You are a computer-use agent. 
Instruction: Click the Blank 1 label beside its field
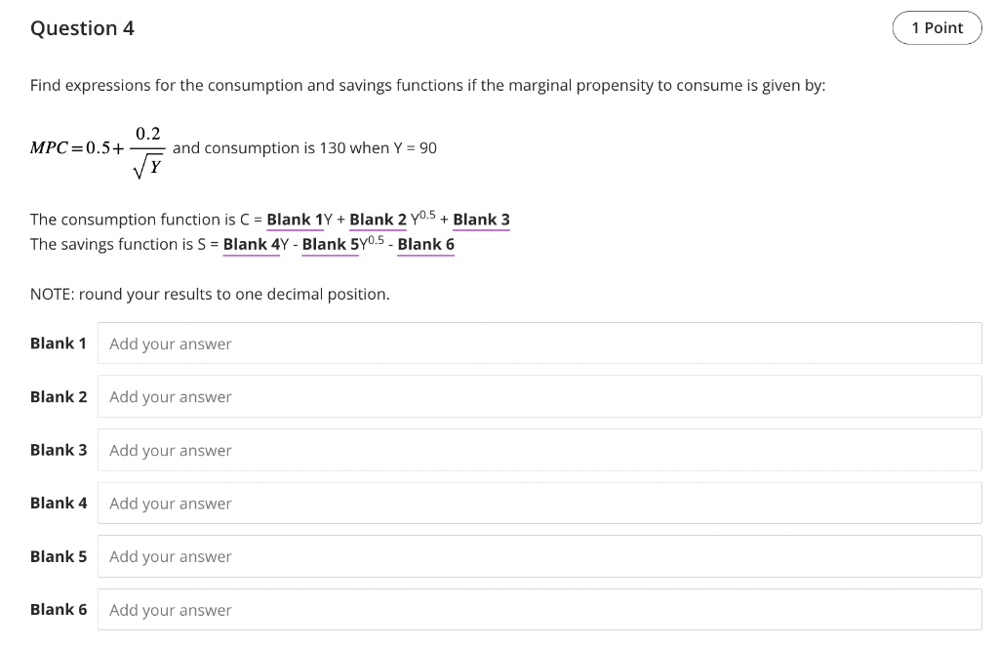[58, 343]
